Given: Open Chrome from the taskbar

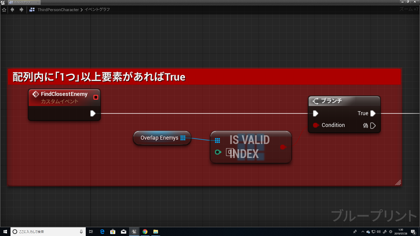Looking at the screenshot, I should point(145,231).
